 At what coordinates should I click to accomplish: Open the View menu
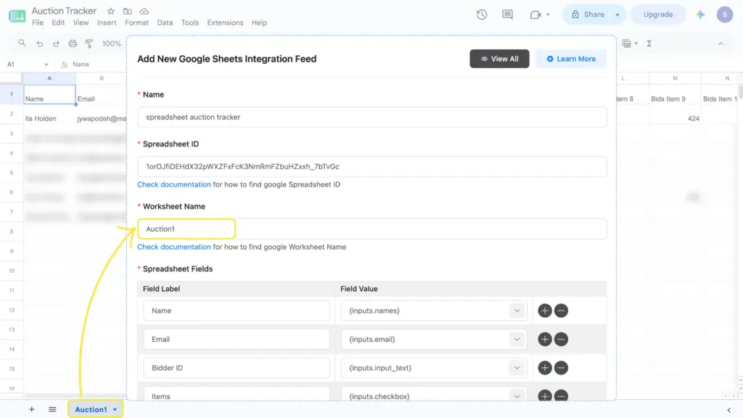pos(81,22)
